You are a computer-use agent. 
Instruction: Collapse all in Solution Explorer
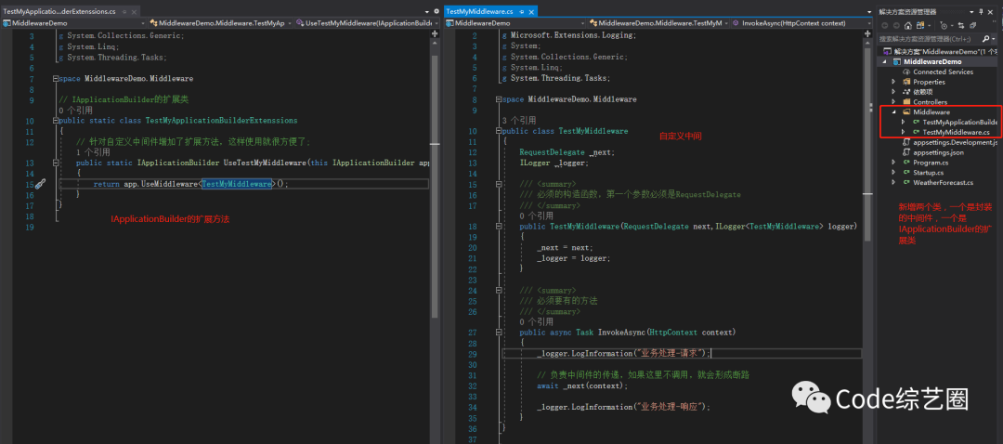pos(972,26)
